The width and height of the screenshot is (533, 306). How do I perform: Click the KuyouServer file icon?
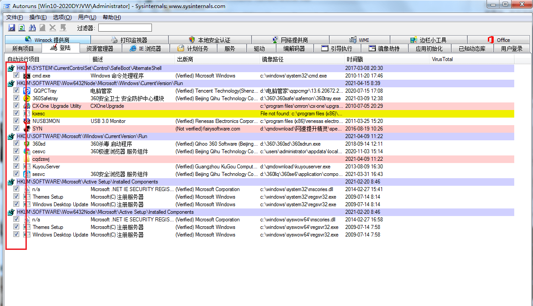coord(27,167)
